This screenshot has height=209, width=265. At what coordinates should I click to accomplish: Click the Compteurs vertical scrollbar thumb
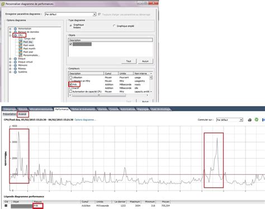pyautogui.click(x=151, y=77)
